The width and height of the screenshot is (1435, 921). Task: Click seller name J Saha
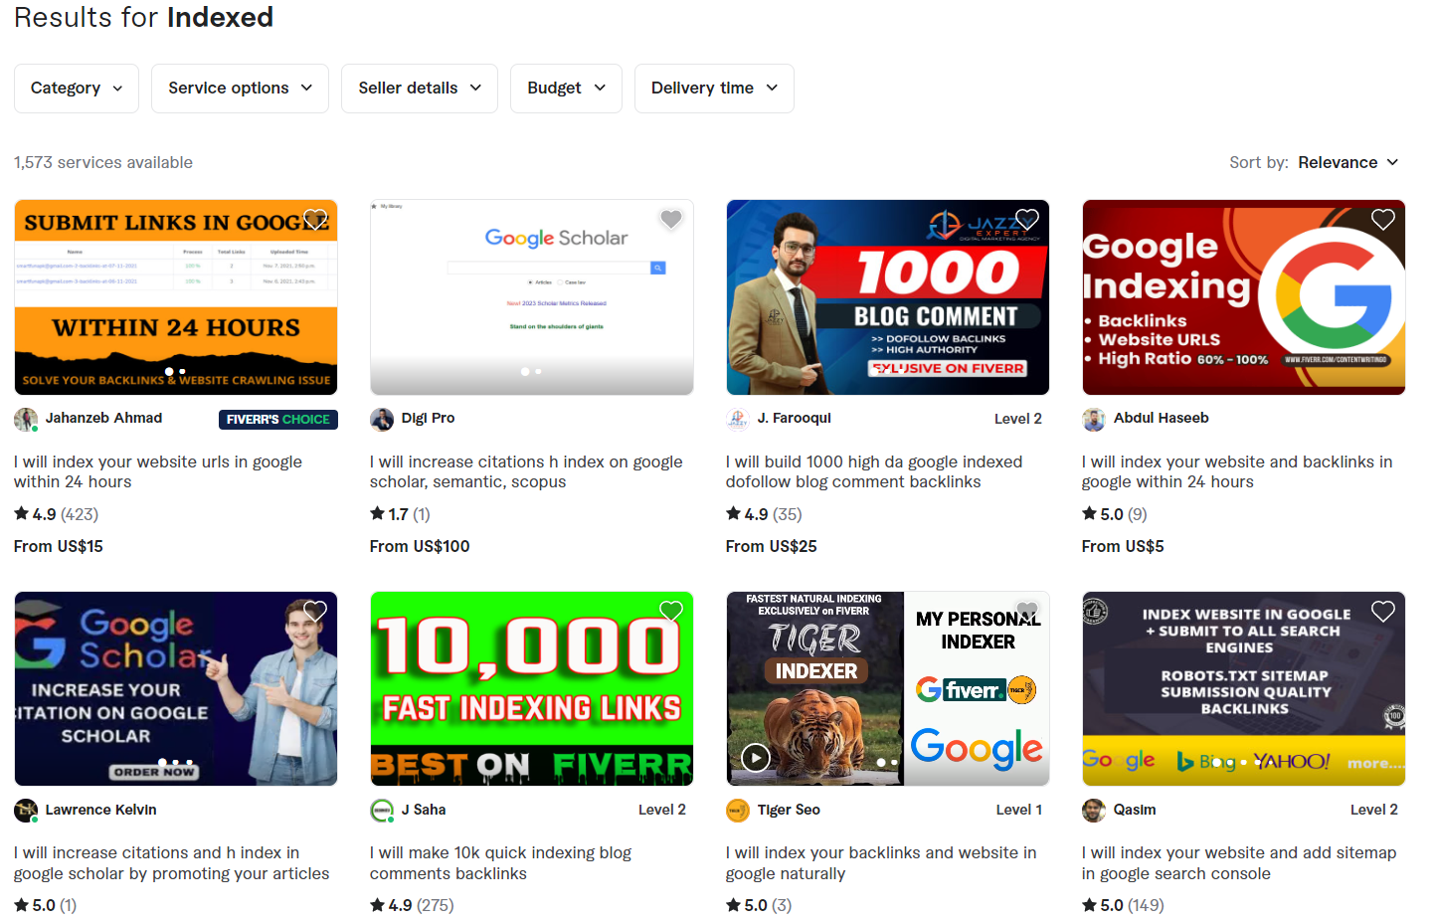point(423,810)
